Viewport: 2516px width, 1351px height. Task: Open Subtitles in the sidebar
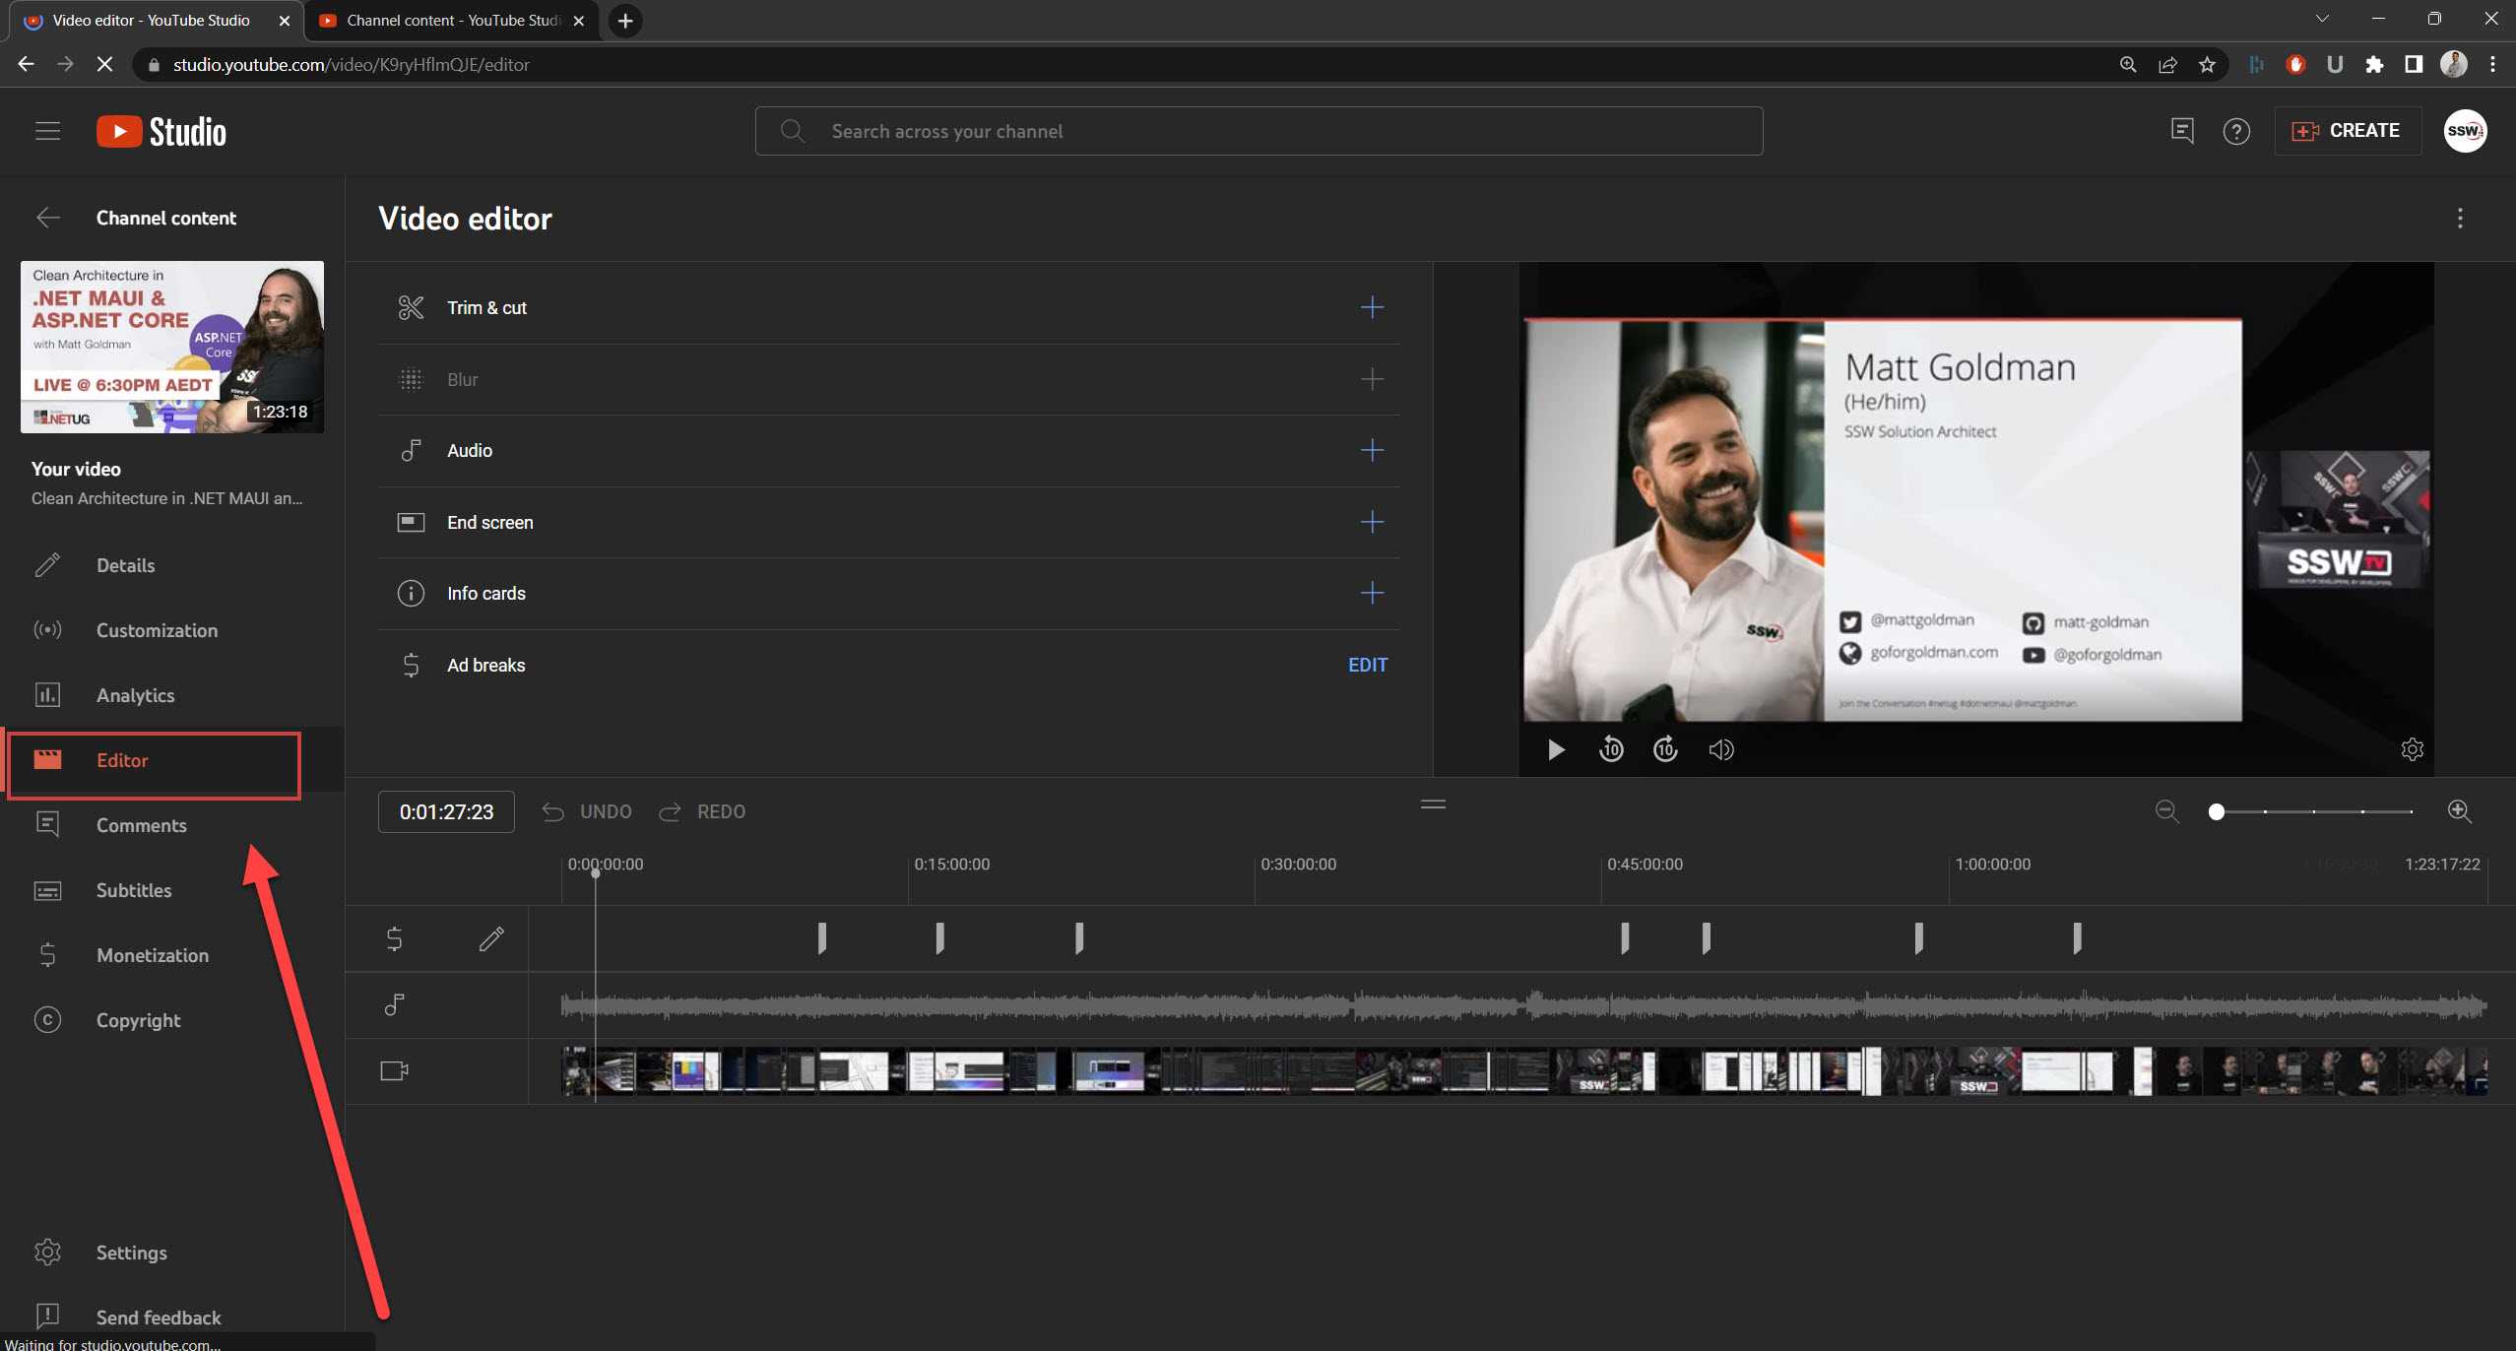tap(133, 890)
